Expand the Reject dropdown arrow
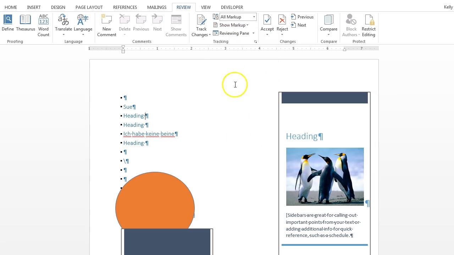The height and width of the screenshot is (255, 454). click(282, 35)
